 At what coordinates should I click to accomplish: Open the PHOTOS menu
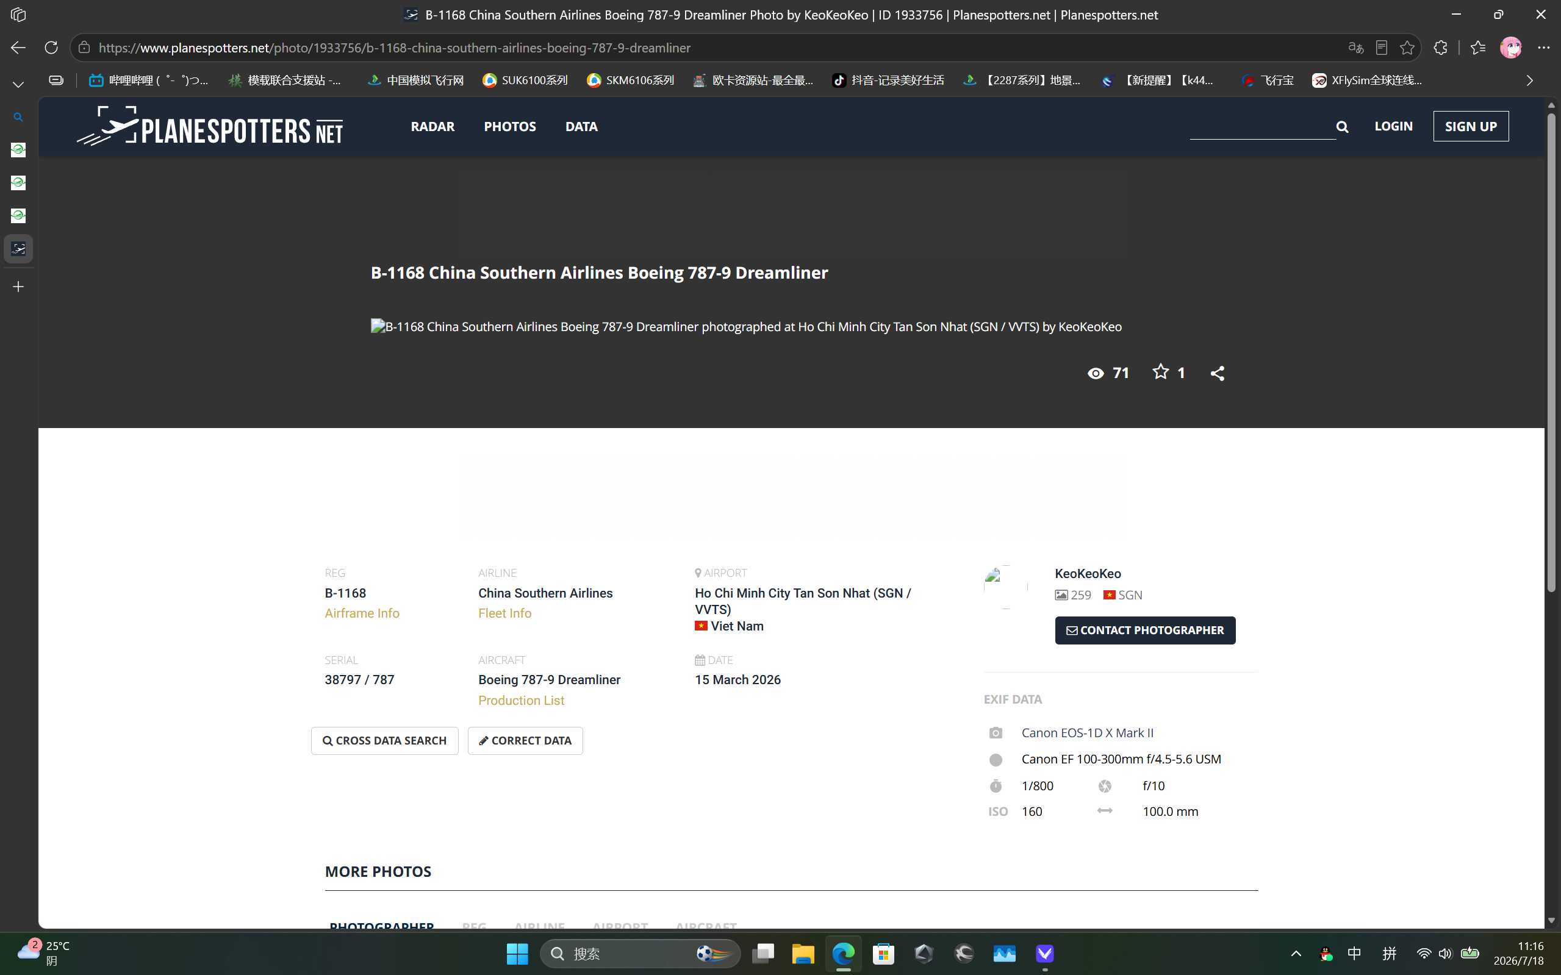[509, 126]
